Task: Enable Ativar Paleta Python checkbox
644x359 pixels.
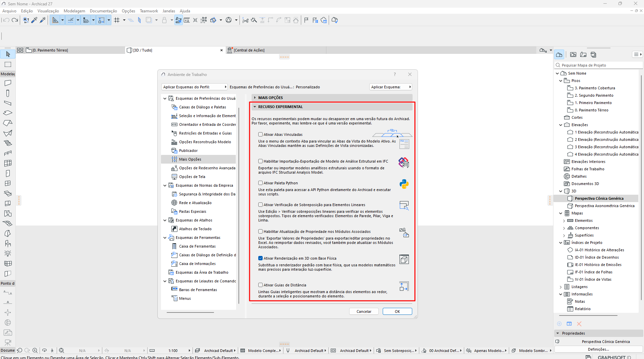Action: (x=260, y=183)
